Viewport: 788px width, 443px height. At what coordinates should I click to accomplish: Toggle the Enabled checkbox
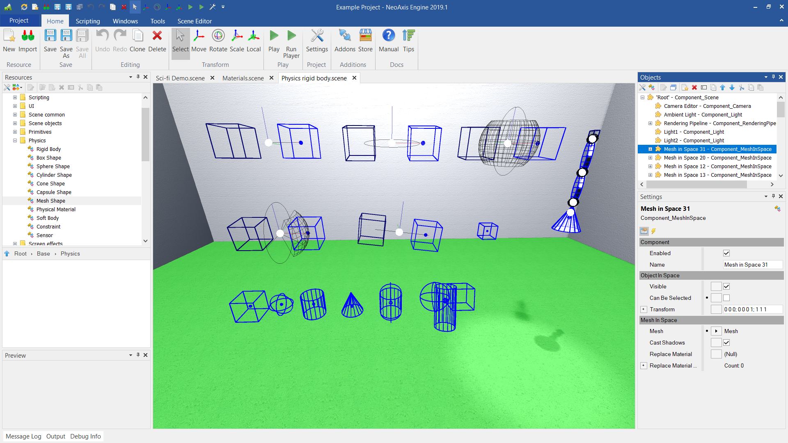point(726,253)
